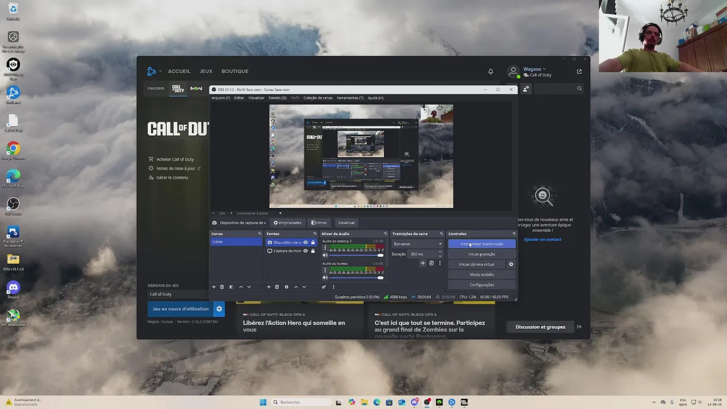Open the Arquivo (F) menu in OBS
This screenshot has height=409, width=727.
pos(220,98)
